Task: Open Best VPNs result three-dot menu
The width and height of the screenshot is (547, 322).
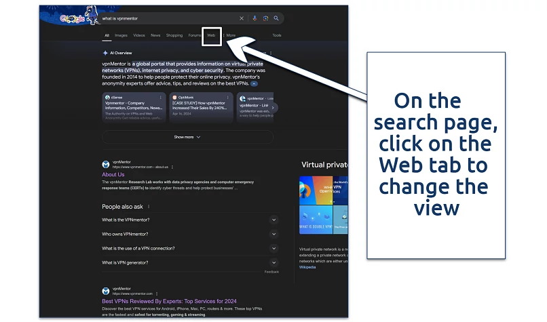Action: (x=157, y=294)
